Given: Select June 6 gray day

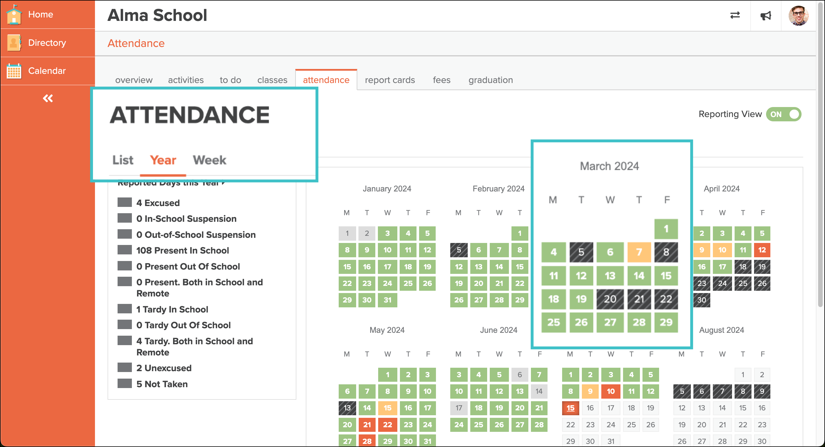Looking at the screenshot, I should tap(519, 375).
